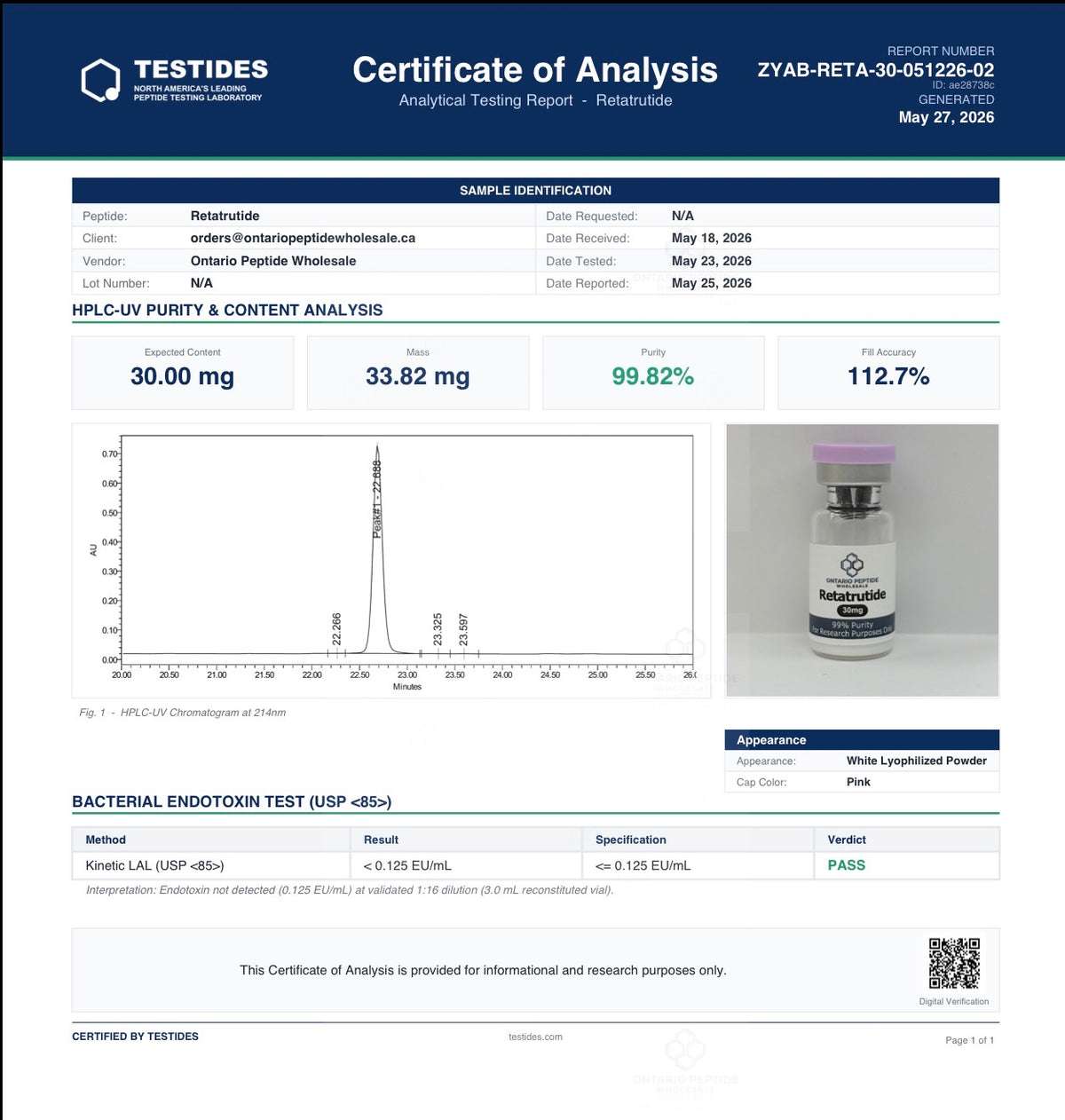Click the research purposes only disclaimer
This screenshot has width=1065, height=1120.
tap(483, 970)
